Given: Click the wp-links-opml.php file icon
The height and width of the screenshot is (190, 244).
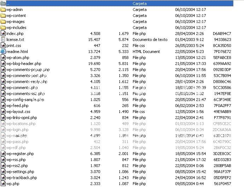Looking at the screenshot, I should tap(3, 118).
